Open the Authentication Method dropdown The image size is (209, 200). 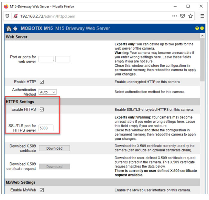[47, 92]
